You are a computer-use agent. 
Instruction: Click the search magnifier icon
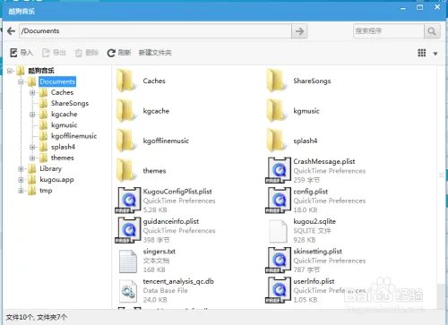coord(432,31)
